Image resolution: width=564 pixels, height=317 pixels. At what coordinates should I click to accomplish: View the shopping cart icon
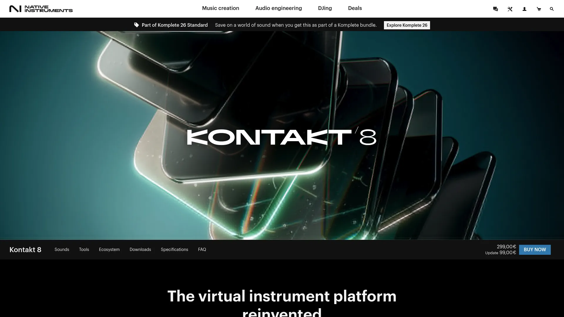click(539, 9)
